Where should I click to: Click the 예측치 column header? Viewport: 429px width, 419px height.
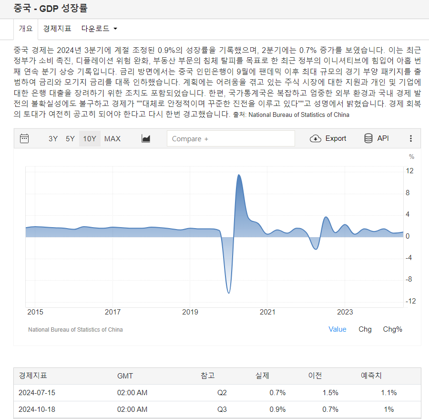371,376
